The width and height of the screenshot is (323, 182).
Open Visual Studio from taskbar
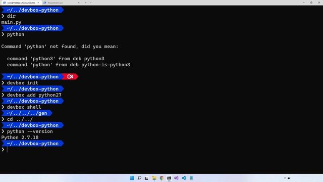(x=176, y=178)
